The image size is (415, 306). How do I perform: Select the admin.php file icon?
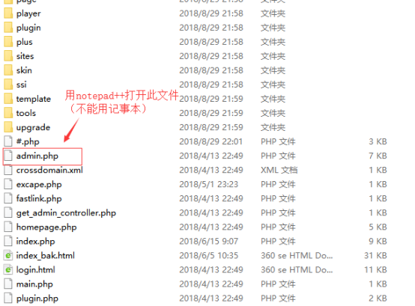tap(8, 156)
